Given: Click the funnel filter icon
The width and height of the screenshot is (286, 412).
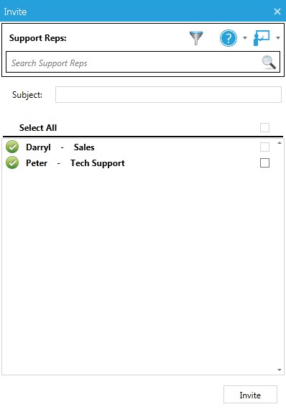Looking at the screenshot, I should 196,38.
